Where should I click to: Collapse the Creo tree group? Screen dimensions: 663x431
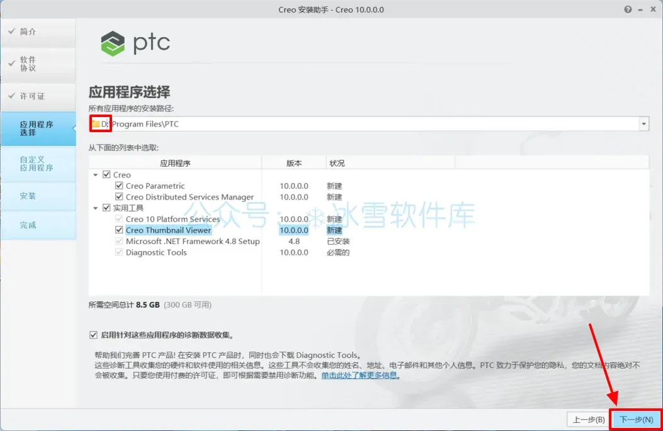coord(96,175)
